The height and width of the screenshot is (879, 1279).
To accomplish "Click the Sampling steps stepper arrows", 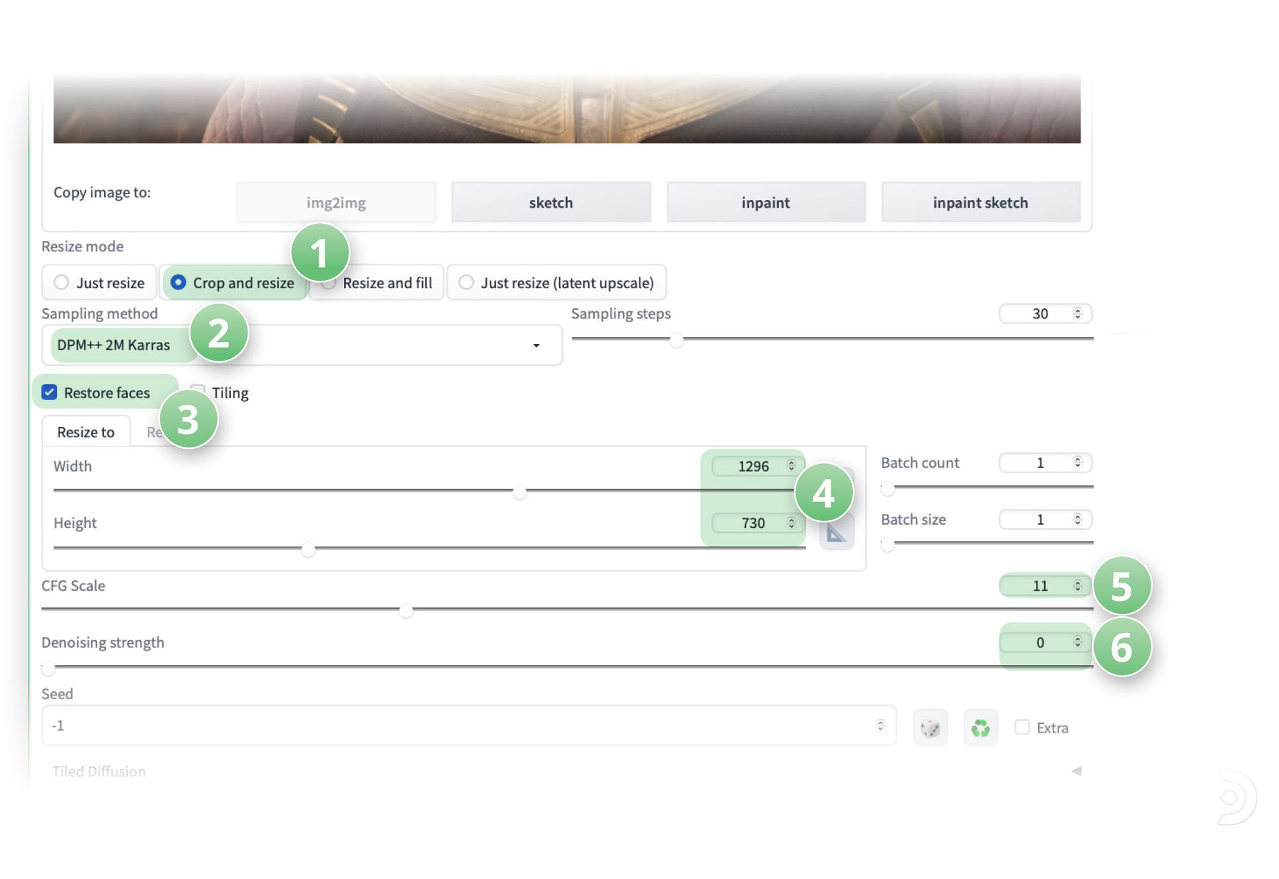I will click(1078, 314).
